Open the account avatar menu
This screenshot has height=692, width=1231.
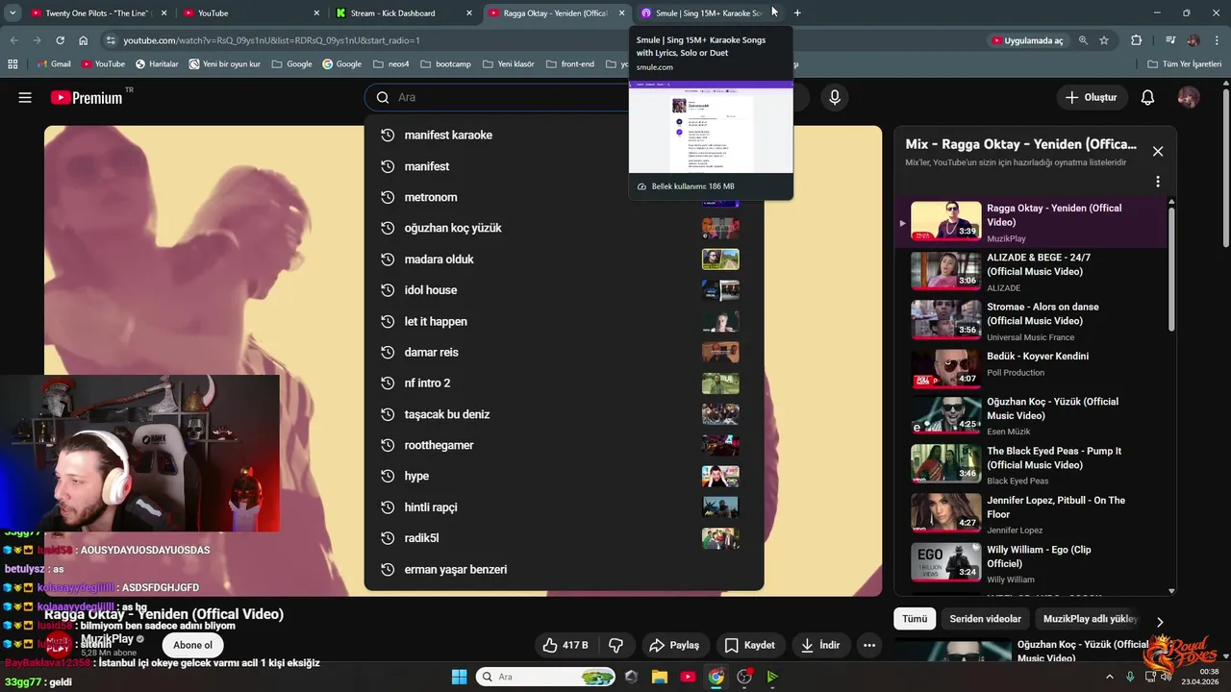[1189, 97]
